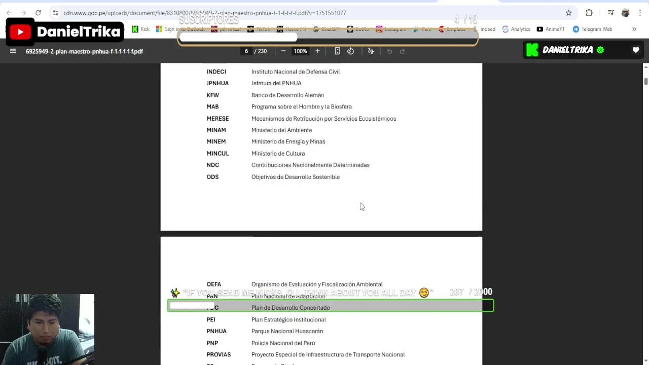Go forward using the browser forward arrow
Viewport: 649px width, 365px height.
(x=23, y=13)
